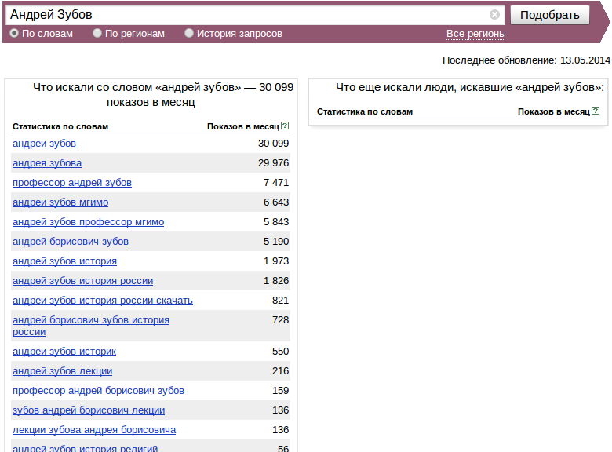Open андрей зубов историк link

coord(64,352)
